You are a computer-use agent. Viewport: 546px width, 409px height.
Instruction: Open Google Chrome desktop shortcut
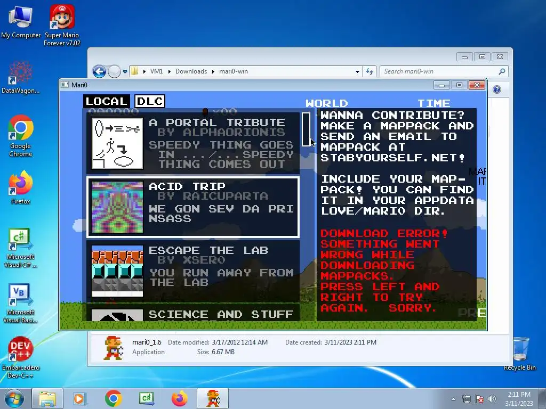21,136
